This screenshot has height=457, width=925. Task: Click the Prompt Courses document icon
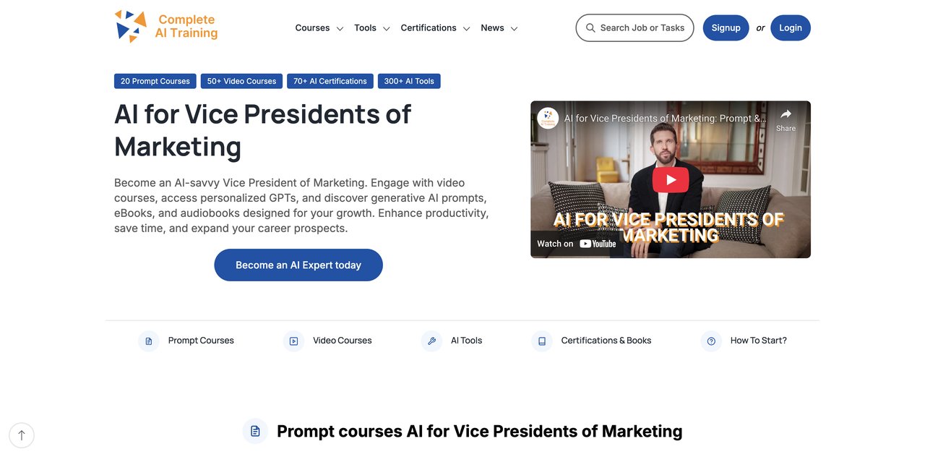pos(149,341)
